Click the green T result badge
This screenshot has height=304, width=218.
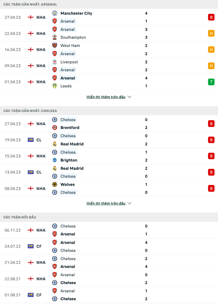click(211, 82)
